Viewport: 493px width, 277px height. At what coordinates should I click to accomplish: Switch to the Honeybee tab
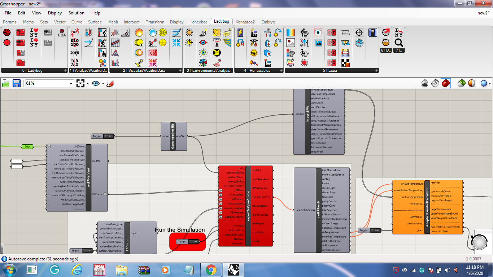[198, 22]
